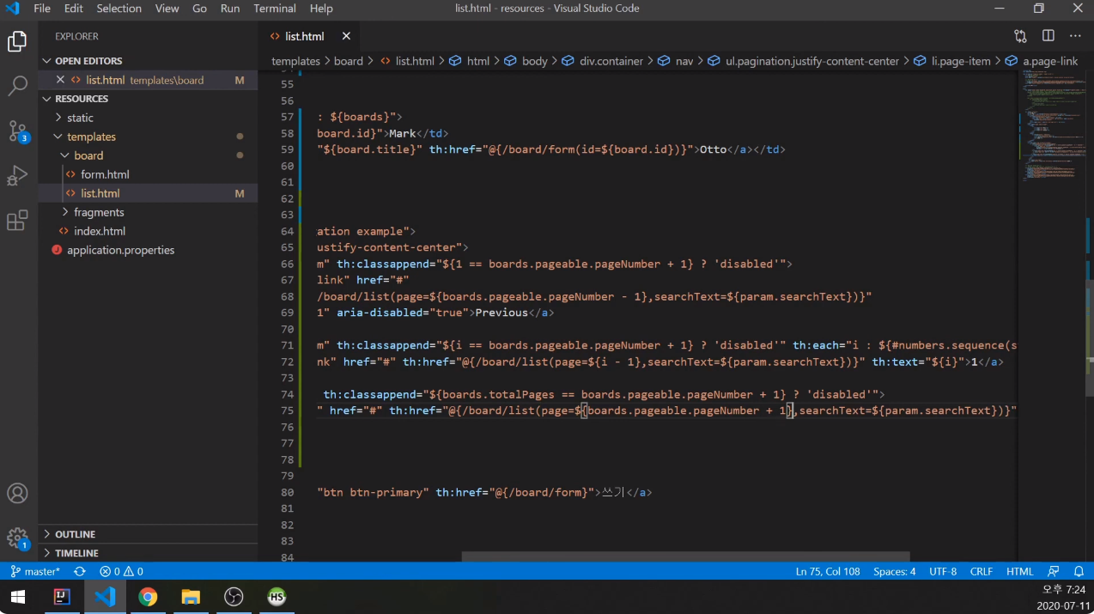Close the list.html editor tab
The image size is (1094, 614).
[347, 36]
